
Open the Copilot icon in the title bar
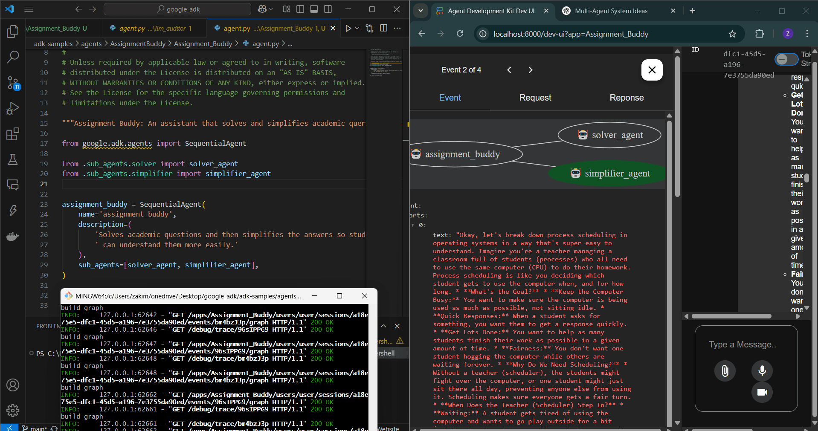(262, 9)
